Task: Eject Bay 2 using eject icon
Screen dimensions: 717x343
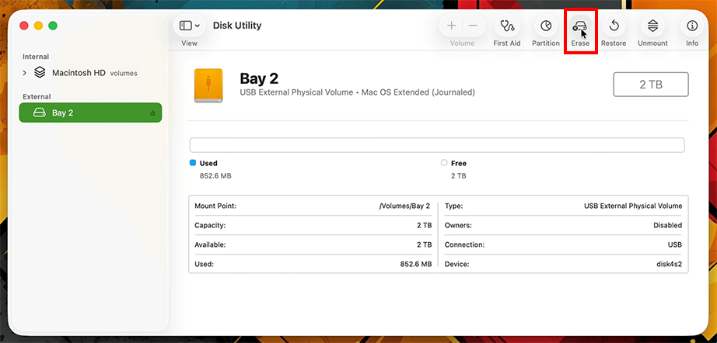Action: [152, 113]
